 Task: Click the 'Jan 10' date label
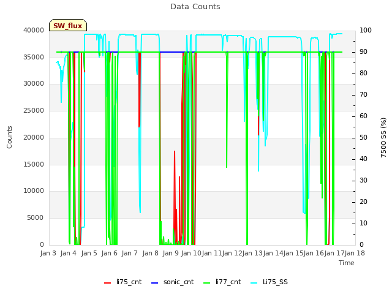point(191,253)
